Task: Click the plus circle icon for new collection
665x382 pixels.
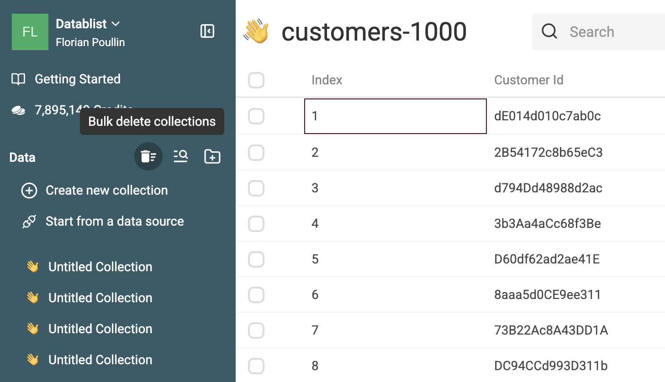Action: 29,191
